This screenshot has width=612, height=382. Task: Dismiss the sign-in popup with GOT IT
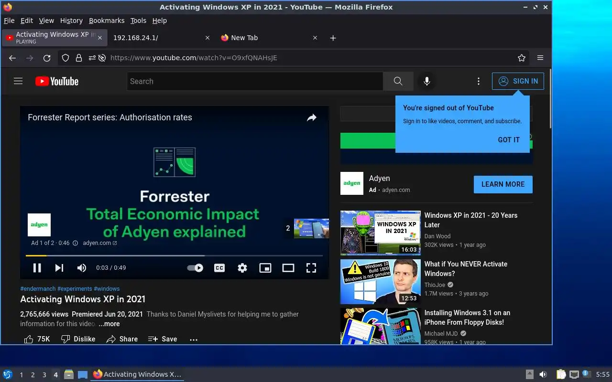click(509, 140)
